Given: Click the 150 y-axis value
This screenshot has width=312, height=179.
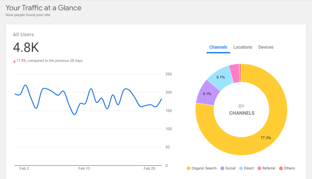Looking at the screenshot, I should [x=169, y=111].
